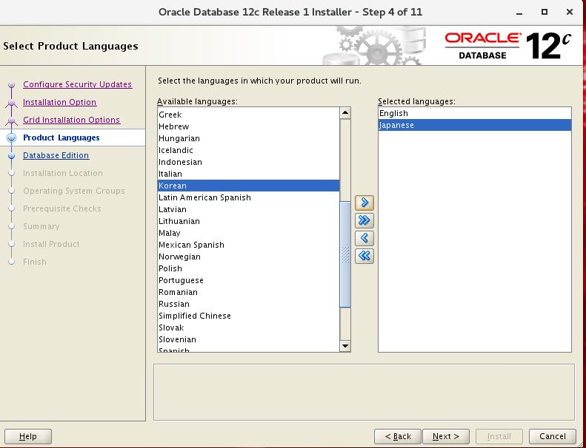The height and width of the screenshot is (448, 586).
Task: Add all languages with the double right arrow
Action: [364, 220]
